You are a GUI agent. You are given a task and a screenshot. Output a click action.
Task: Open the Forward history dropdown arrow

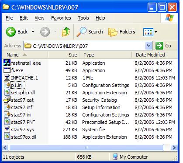click(x=55, y=31)
